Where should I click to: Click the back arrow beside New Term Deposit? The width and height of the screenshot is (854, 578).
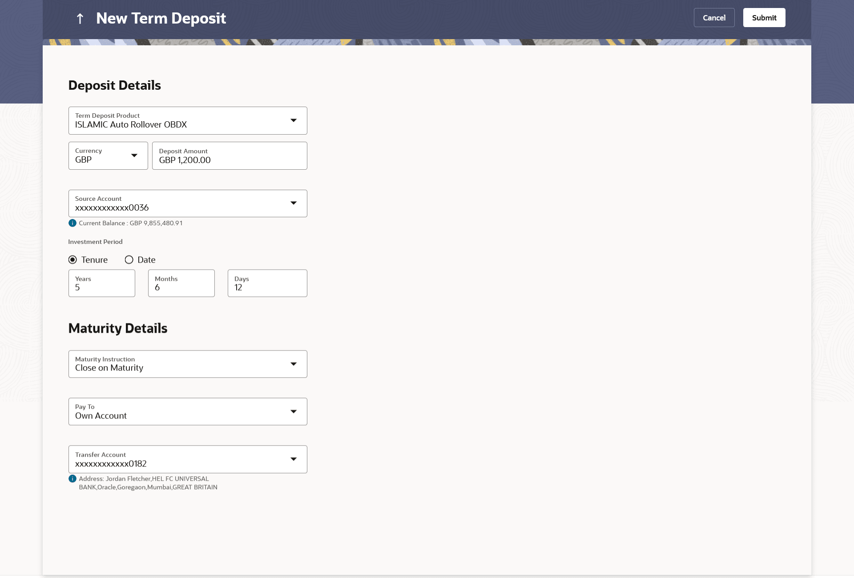[80, 19]
